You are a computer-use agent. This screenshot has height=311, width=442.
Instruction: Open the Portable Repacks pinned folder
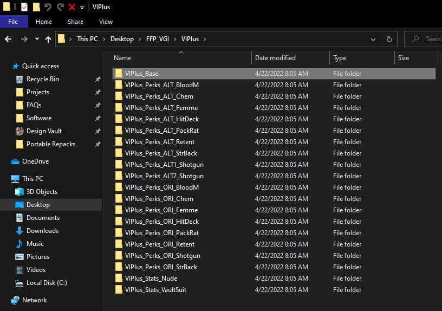point(51,144)
